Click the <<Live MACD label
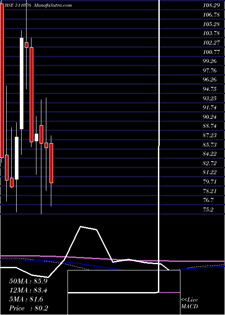 point(189,303)
